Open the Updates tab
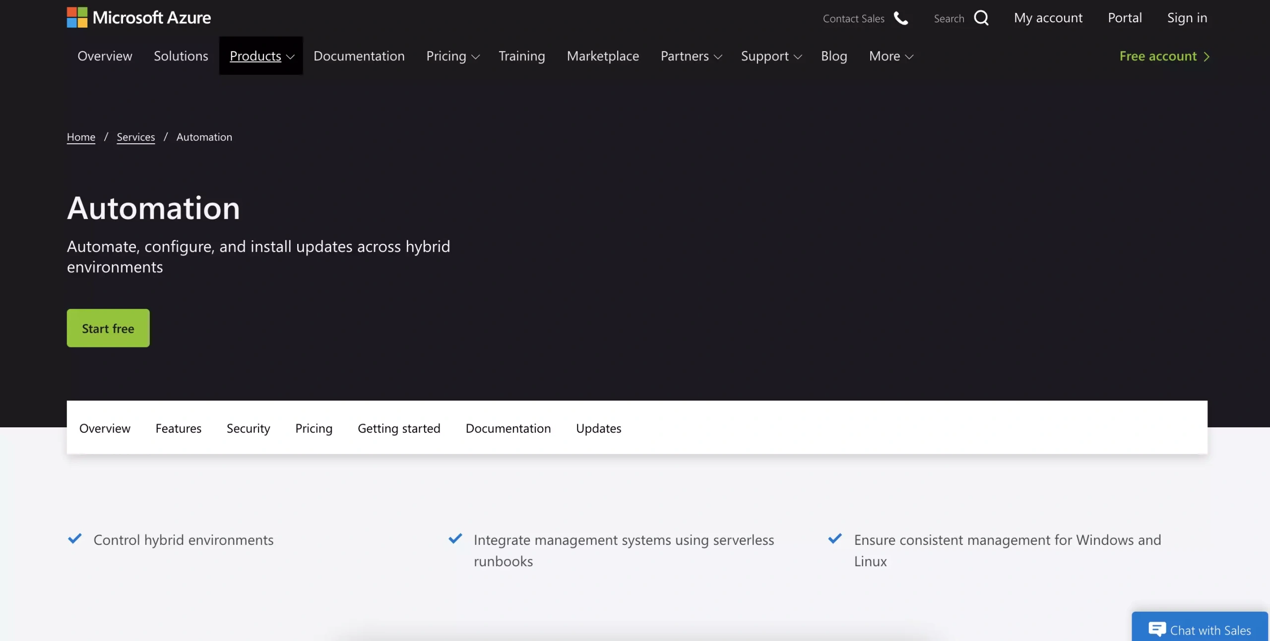The height and width of the screenshot is (641, 1270). coord(598,428)
